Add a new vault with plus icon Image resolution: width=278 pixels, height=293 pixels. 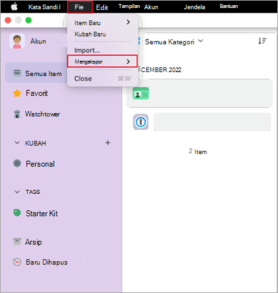click(x=108, y=143)
